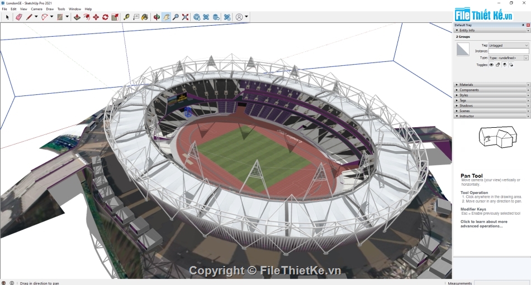Select the Offset tool
Viewport: 531px width, 285px height.
click(87, 17)
